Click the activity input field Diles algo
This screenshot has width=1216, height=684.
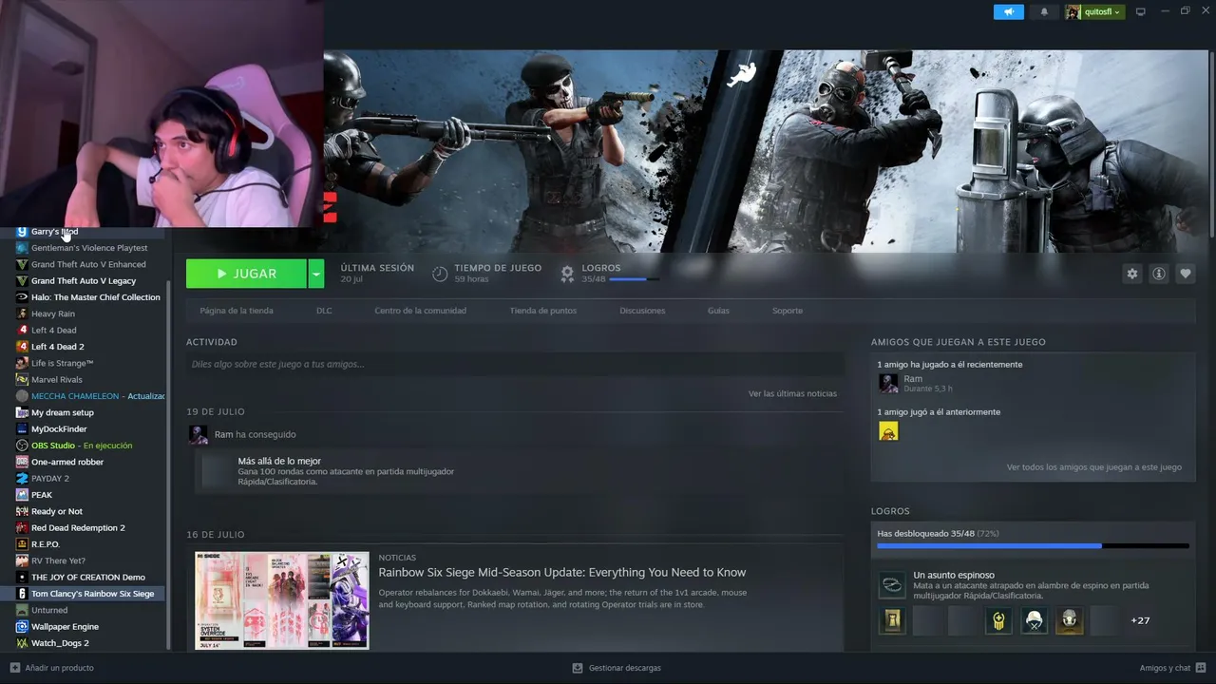tap(515, 364)
